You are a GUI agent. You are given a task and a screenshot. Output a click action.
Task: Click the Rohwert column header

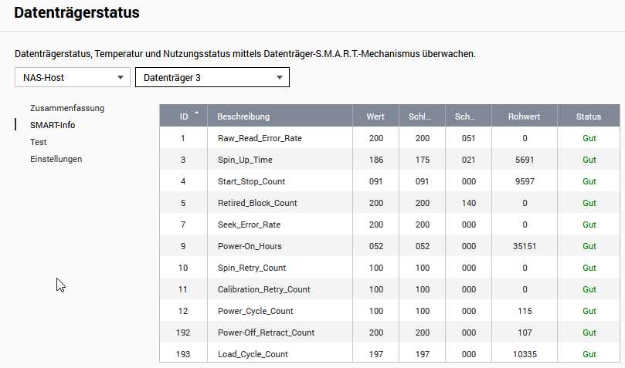(x=524, y=116)
